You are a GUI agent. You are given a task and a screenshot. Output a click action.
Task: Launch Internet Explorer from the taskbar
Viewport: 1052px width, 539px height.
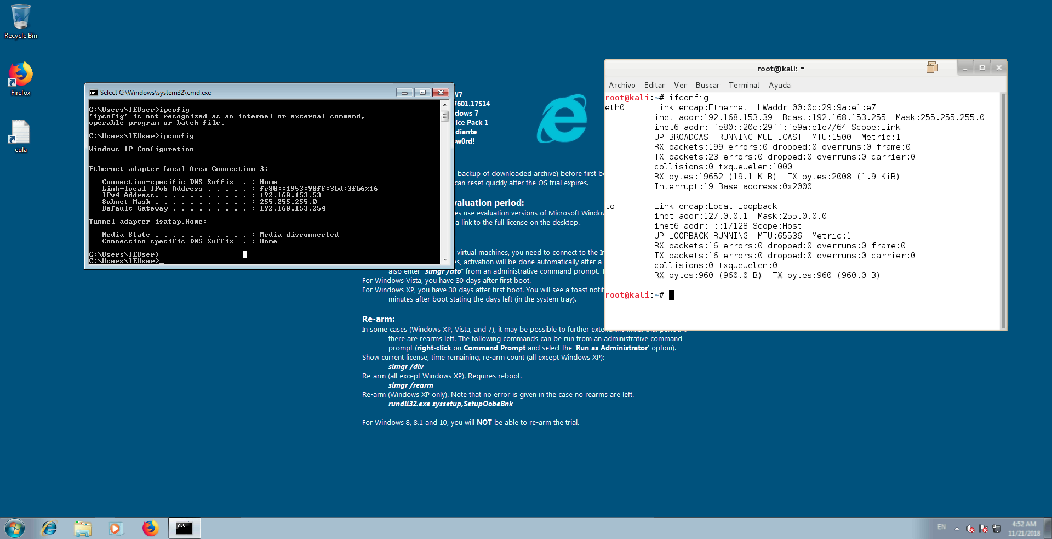pos(49,528)
